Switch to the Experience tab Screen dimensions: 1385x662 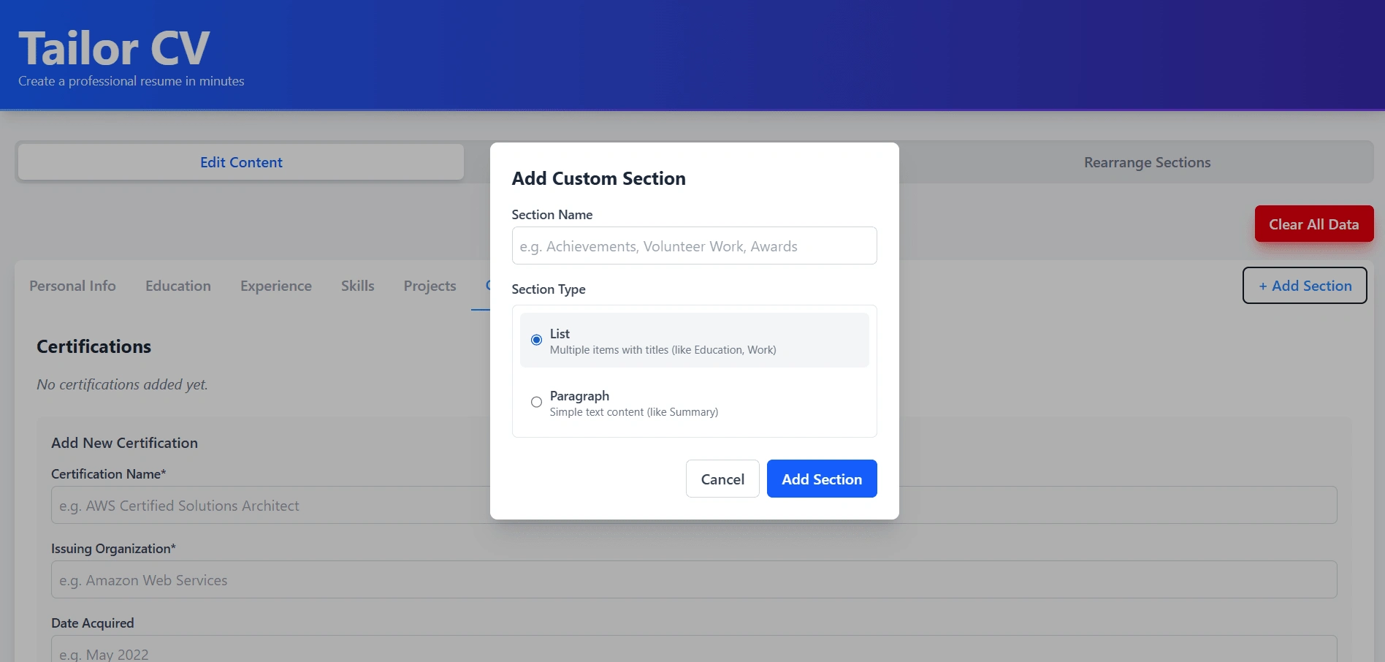pos(276,286)
